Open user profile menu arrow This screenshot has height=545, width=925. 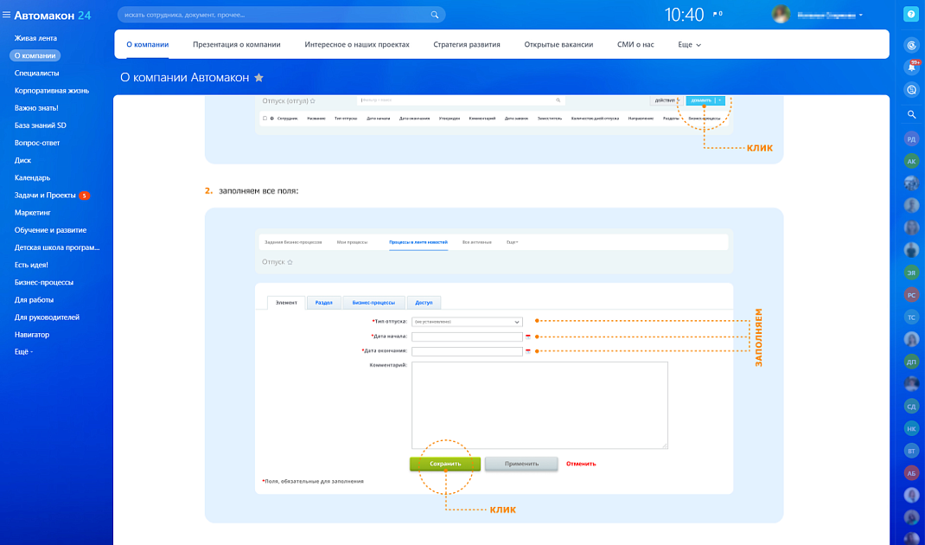tap(861, 15)
